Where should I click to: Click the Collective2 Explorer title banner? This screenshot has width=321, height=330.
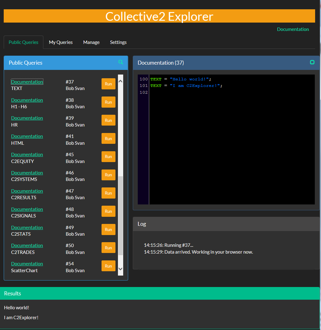pyautogui.click(x=159, y=16)
